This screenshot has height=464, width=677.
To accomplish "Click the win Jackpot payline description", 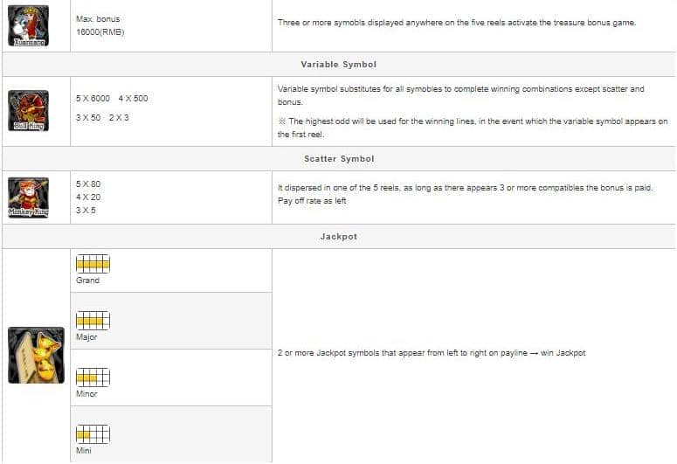I will (x=432, y=353).
